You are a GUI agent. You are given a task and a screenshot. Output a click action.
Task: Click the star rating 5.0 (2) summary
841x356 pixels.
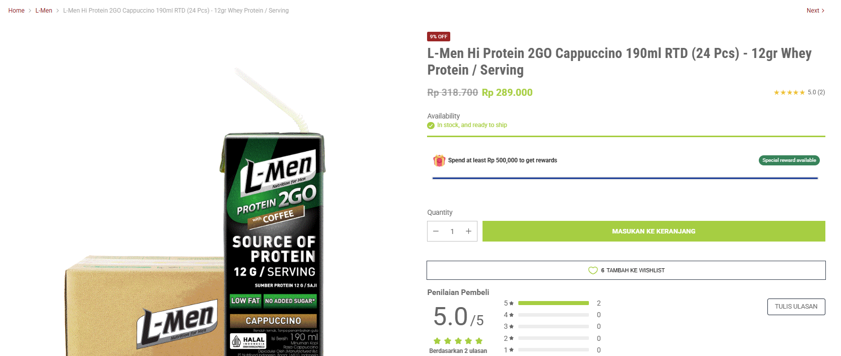(x=799, y=92)
